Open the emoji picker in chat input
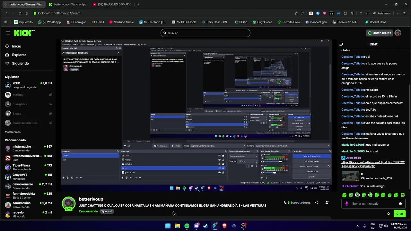This screenshot has height=231, width=411. tap(400, 204)
